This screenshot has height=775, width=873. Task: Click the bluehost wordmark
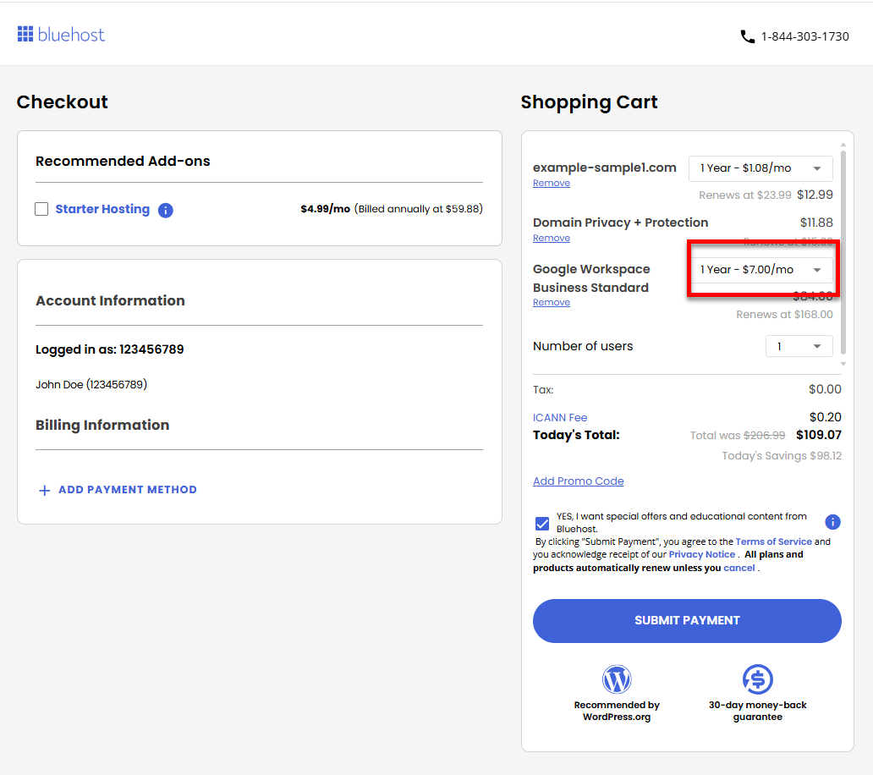pos(71,35)
